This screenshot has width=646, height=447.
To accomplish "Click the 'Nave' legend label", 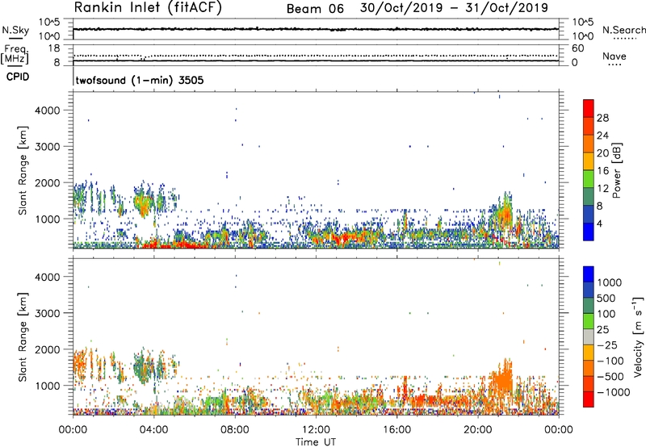I will (614, 56).
